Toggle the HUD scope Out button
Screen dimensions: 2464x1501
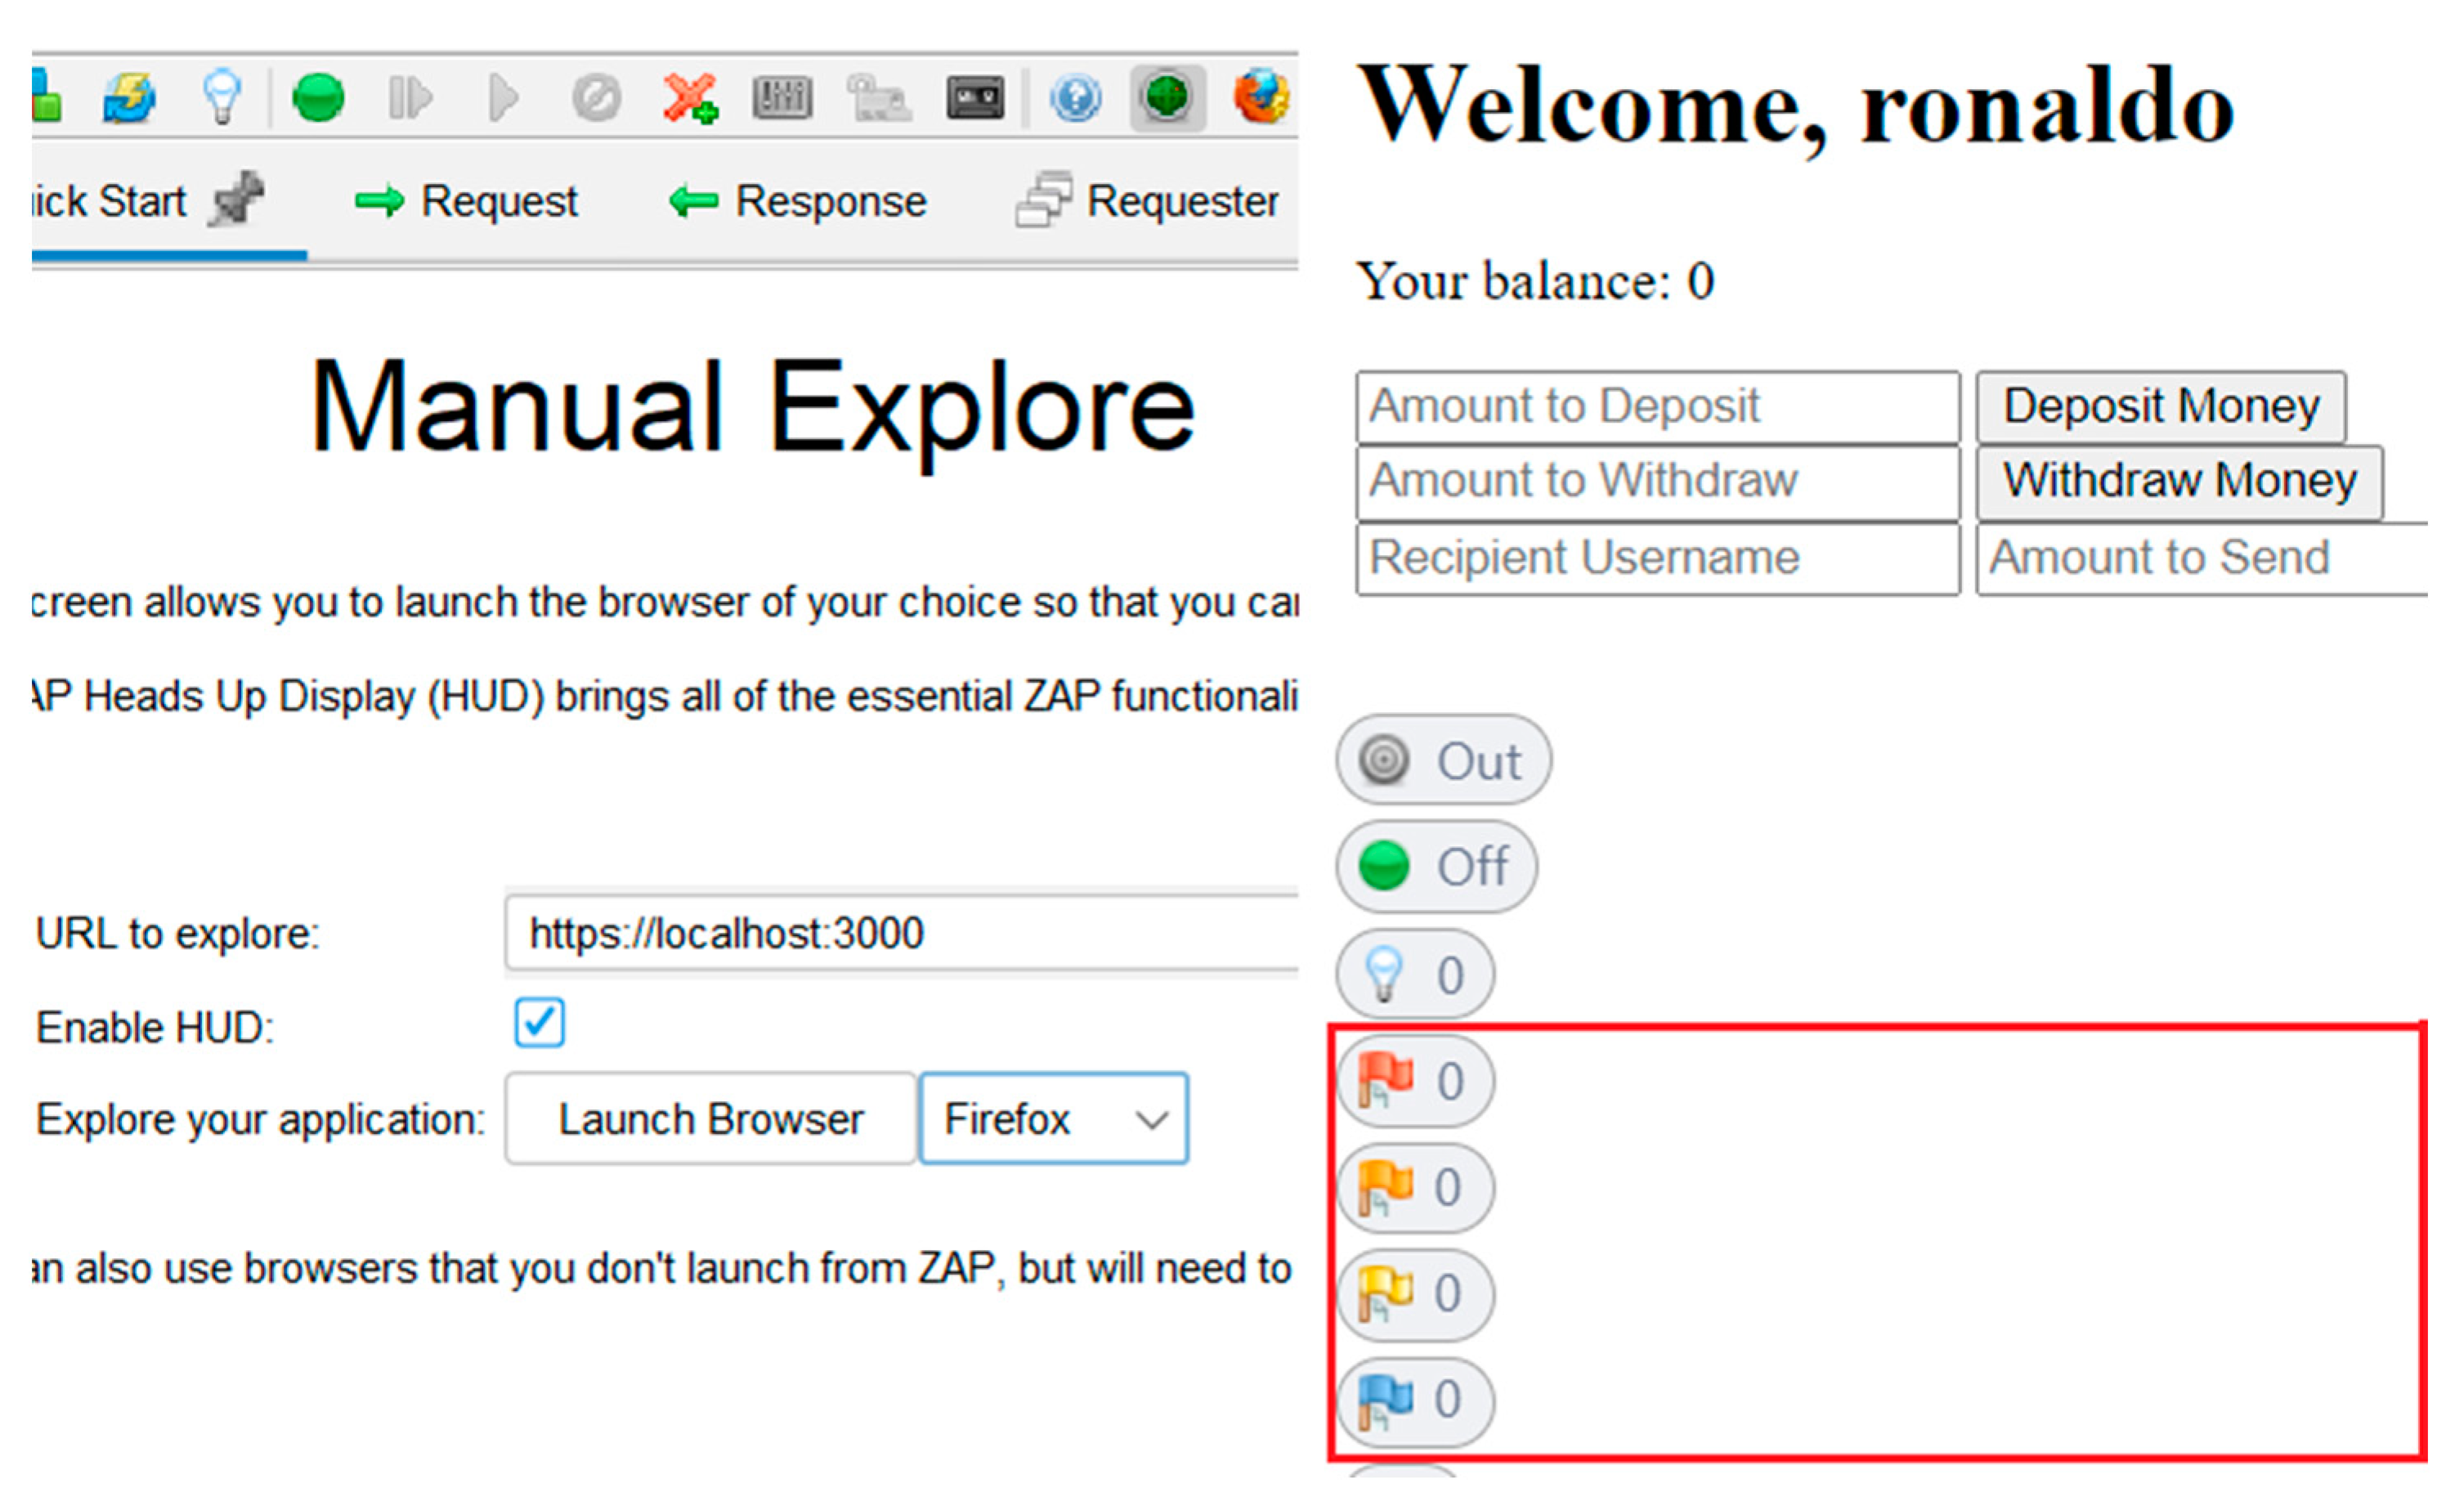coord(1443,761)
